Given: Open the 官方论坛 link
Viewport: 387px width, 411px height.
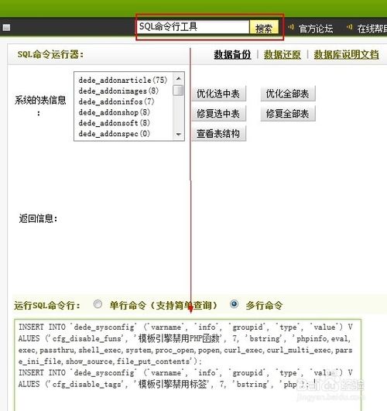Looking at the screenshot, I should (x=316, y=29).
